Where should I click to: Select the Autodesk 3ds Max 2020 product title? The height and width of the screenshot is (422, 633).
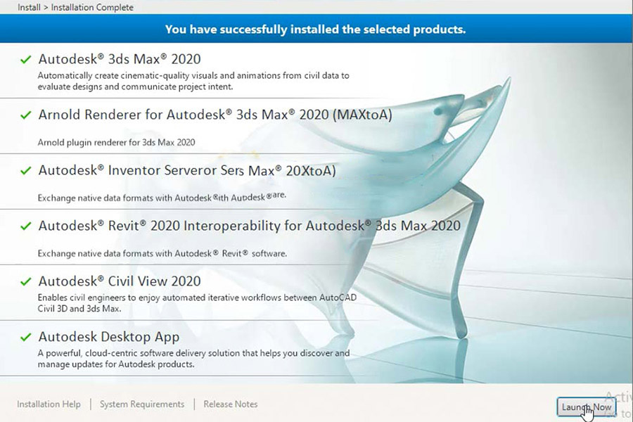119,59
